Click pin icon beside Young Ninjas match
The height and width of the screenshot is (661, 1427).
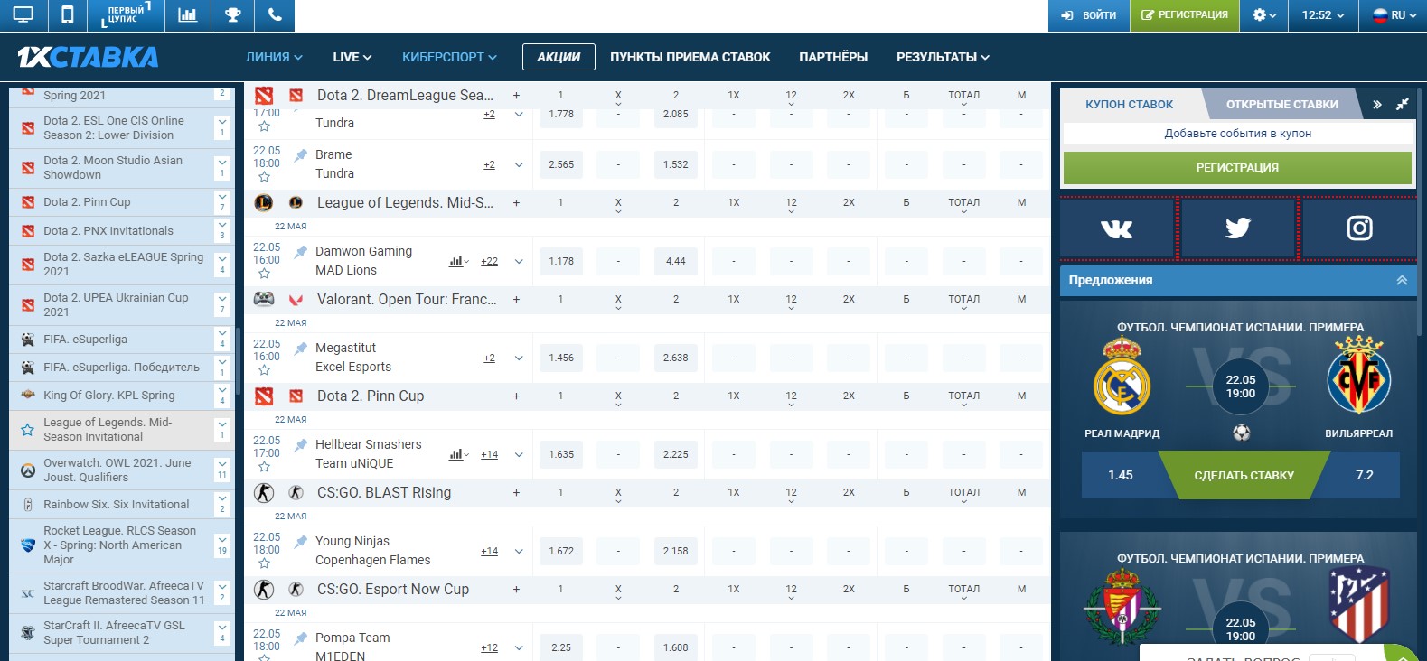[x=301, y=542]
